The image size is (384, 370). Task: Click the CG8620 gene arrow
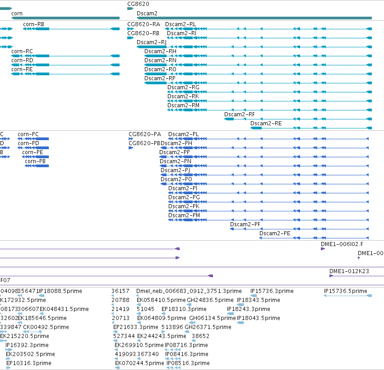coord(130,9)
